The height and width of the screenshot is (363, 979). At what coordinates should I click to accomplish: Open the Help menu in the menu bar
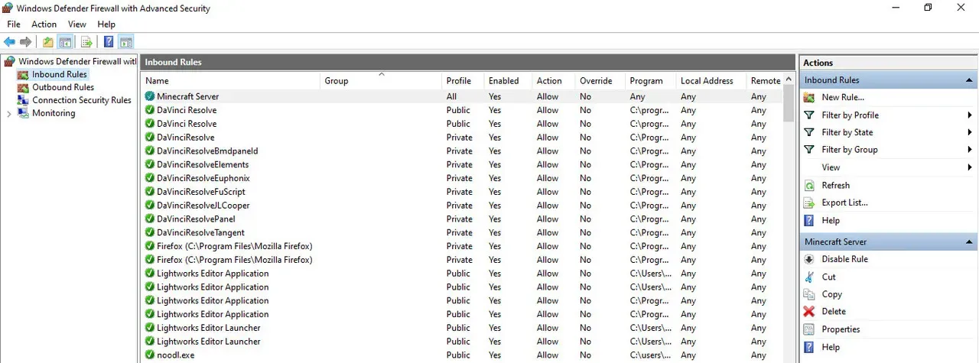tap(106, 24)
